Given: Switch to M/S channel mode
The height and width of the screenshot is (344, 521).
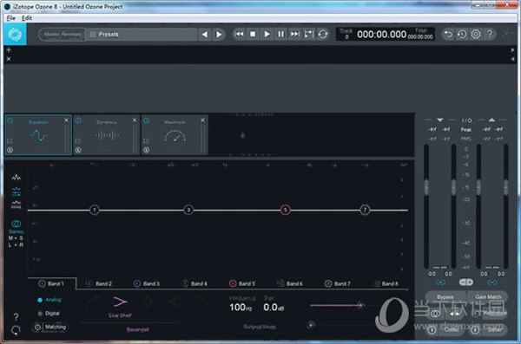Looking at the screenshot, I should click(x=16, y=237).
